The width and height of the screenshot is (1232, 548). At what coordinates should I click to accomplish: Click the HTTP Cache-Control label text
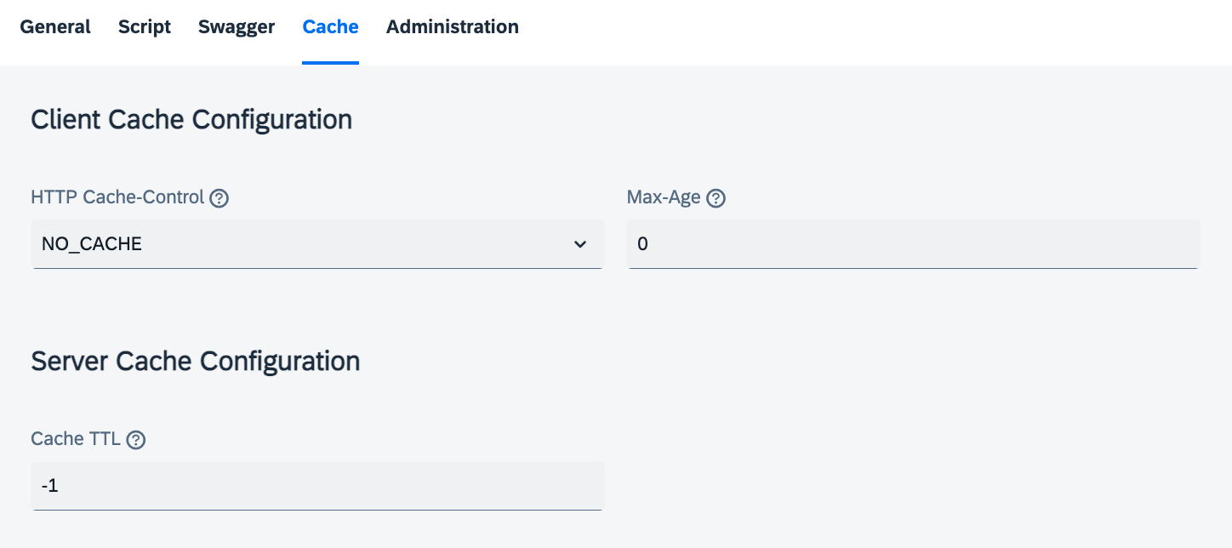coord(117,197)
